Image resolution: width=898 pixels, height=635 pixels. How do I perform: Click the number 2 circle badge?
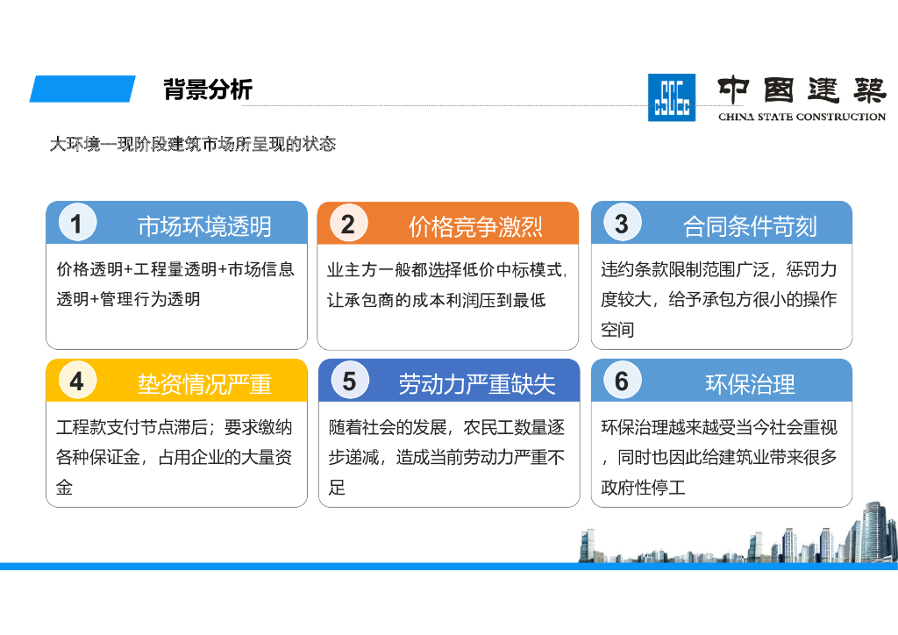(348, 224)
